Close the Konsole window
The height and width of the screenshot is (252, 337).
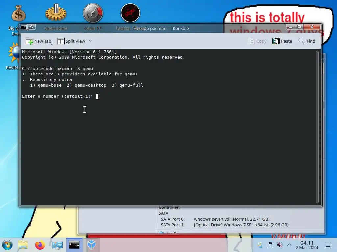point(312,27)
